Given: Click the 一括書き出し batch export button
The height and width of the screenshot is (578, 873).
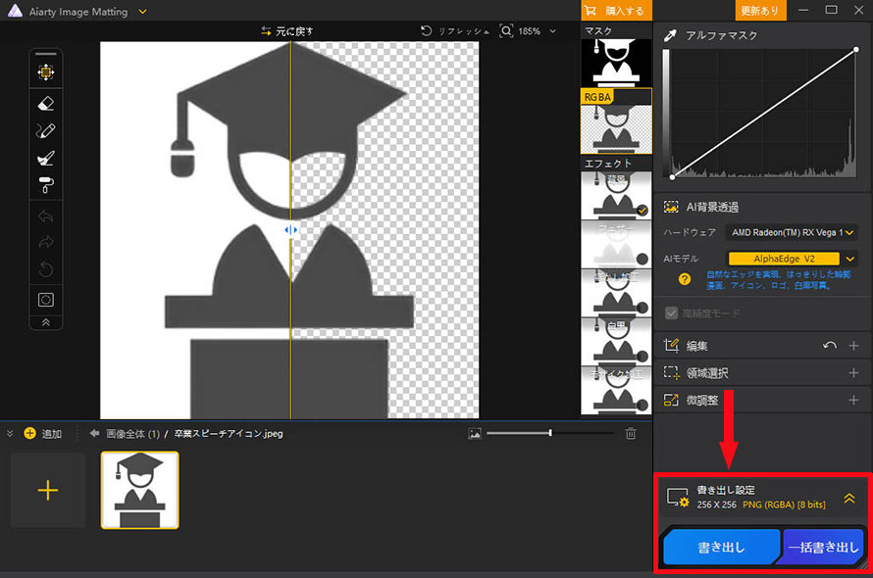Looking at the screenshot, I should [823, 547].
